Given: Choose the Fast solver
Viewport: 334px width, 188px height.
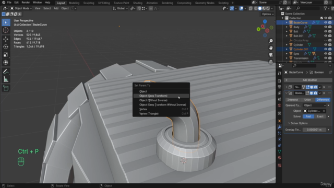Looking at the screenshot, I should pyautogui.click(x=308, y=116).
